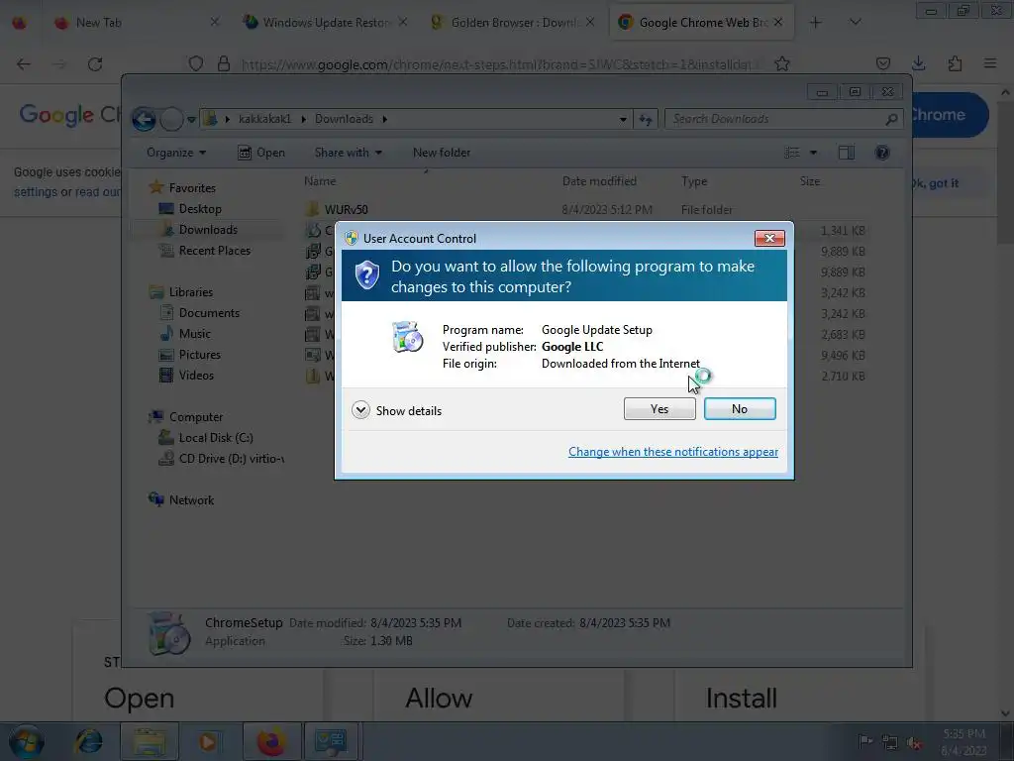Click the change view icon
The height and width of the screenshot is (761, 1014).
792,153
